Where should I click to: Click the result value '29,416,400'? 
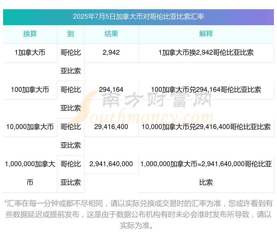pos(111,127)
